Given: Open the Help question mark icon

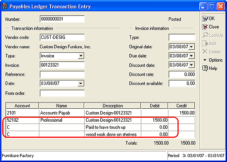Looking at the screenshot, I should click(205, 68).
